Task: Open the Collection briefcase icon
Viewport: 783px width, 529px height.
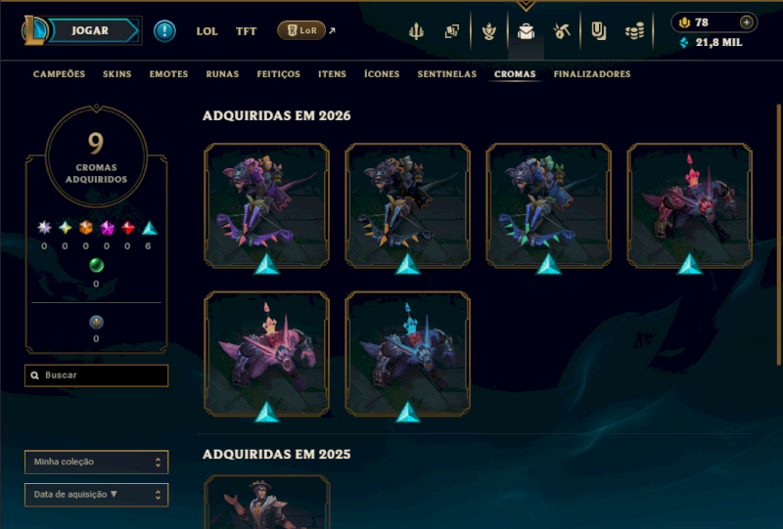Action: pos(526,31)
